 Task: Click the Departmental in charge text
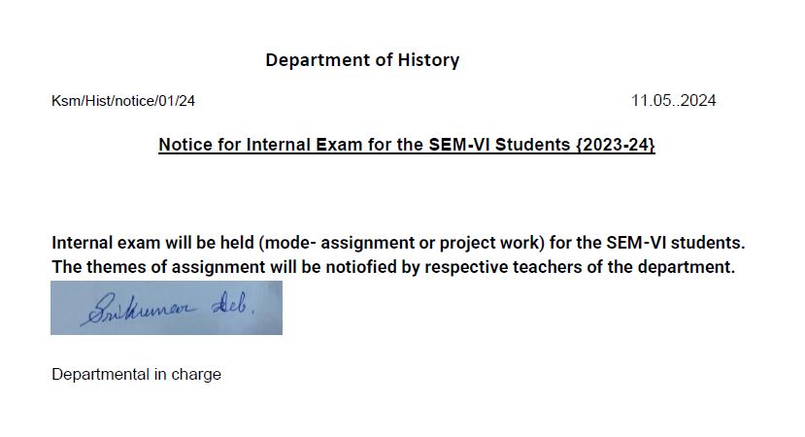[x=137, y=374]
